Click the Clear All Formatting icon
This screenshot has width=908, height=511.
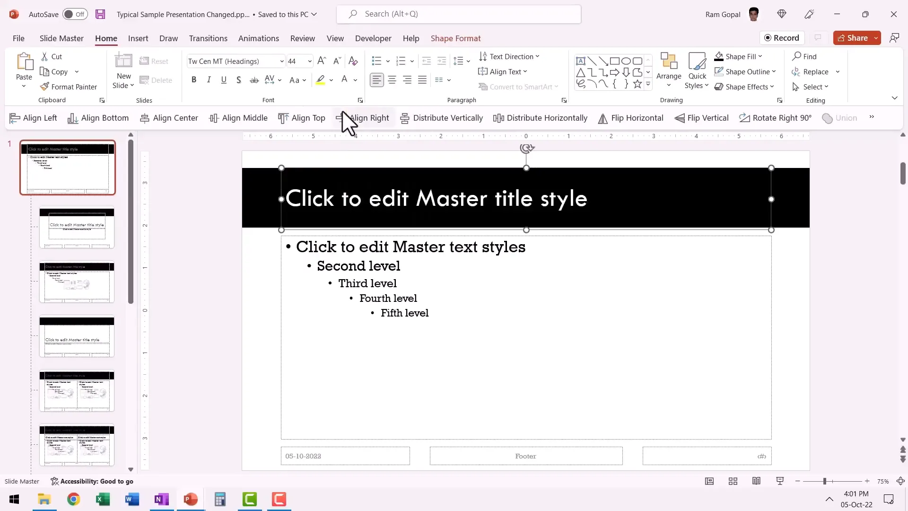(353, 61)
